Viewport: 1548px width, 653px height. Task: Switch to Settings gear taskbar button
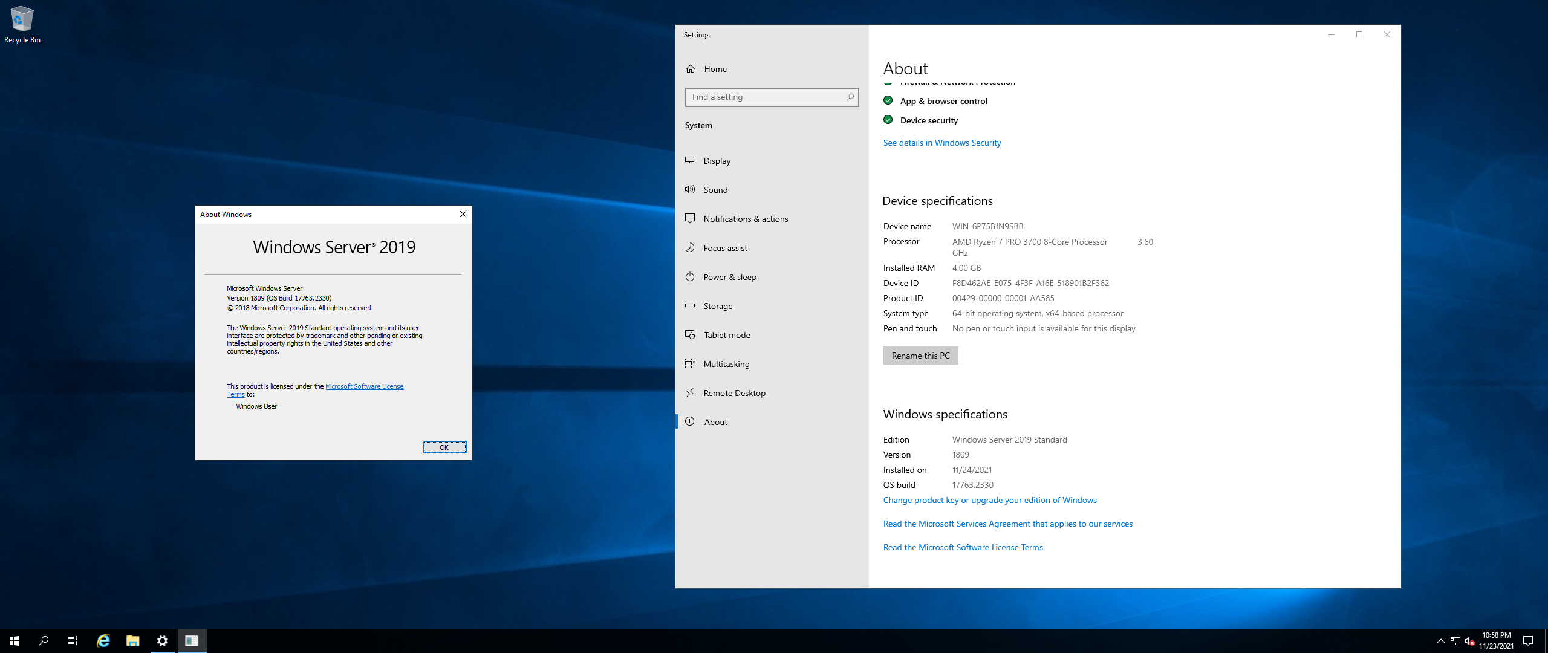162,641
